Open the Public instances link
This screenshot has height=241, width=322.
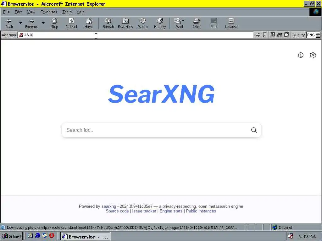(x=201, y=211)
